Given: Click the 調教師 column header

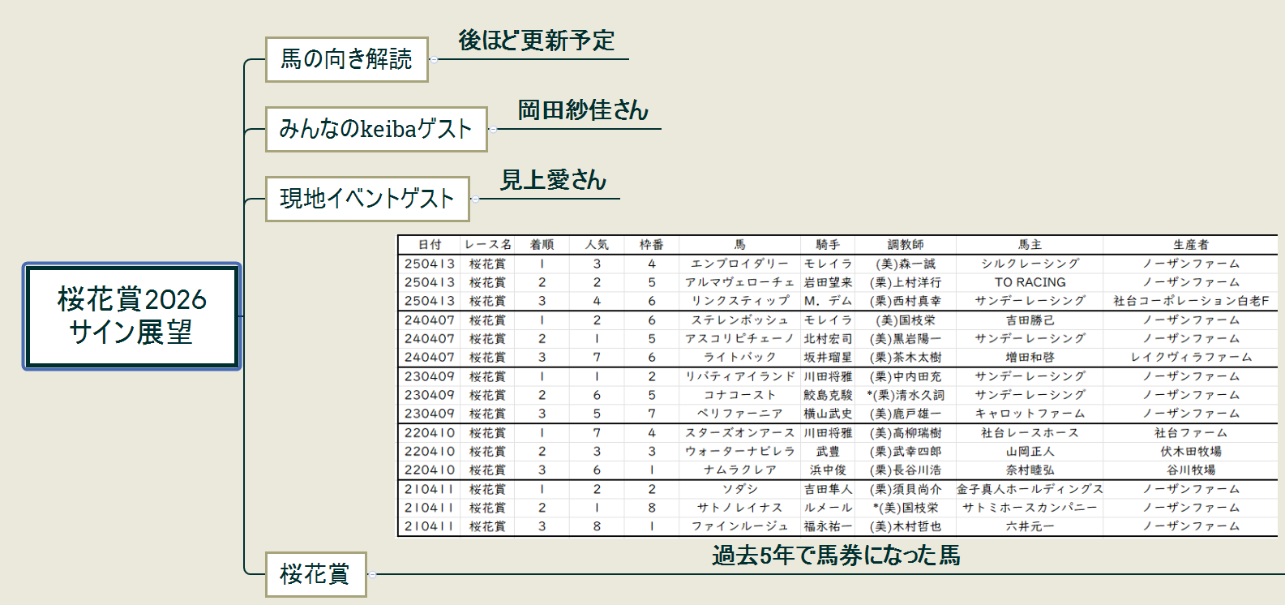Looking at the screenshot, I should (905, 245).
